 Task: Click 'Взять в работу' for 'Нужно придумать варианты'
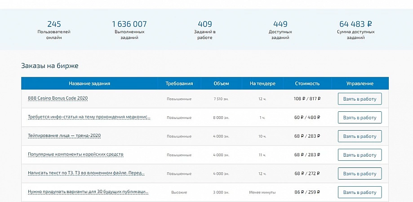click(360, 192)
